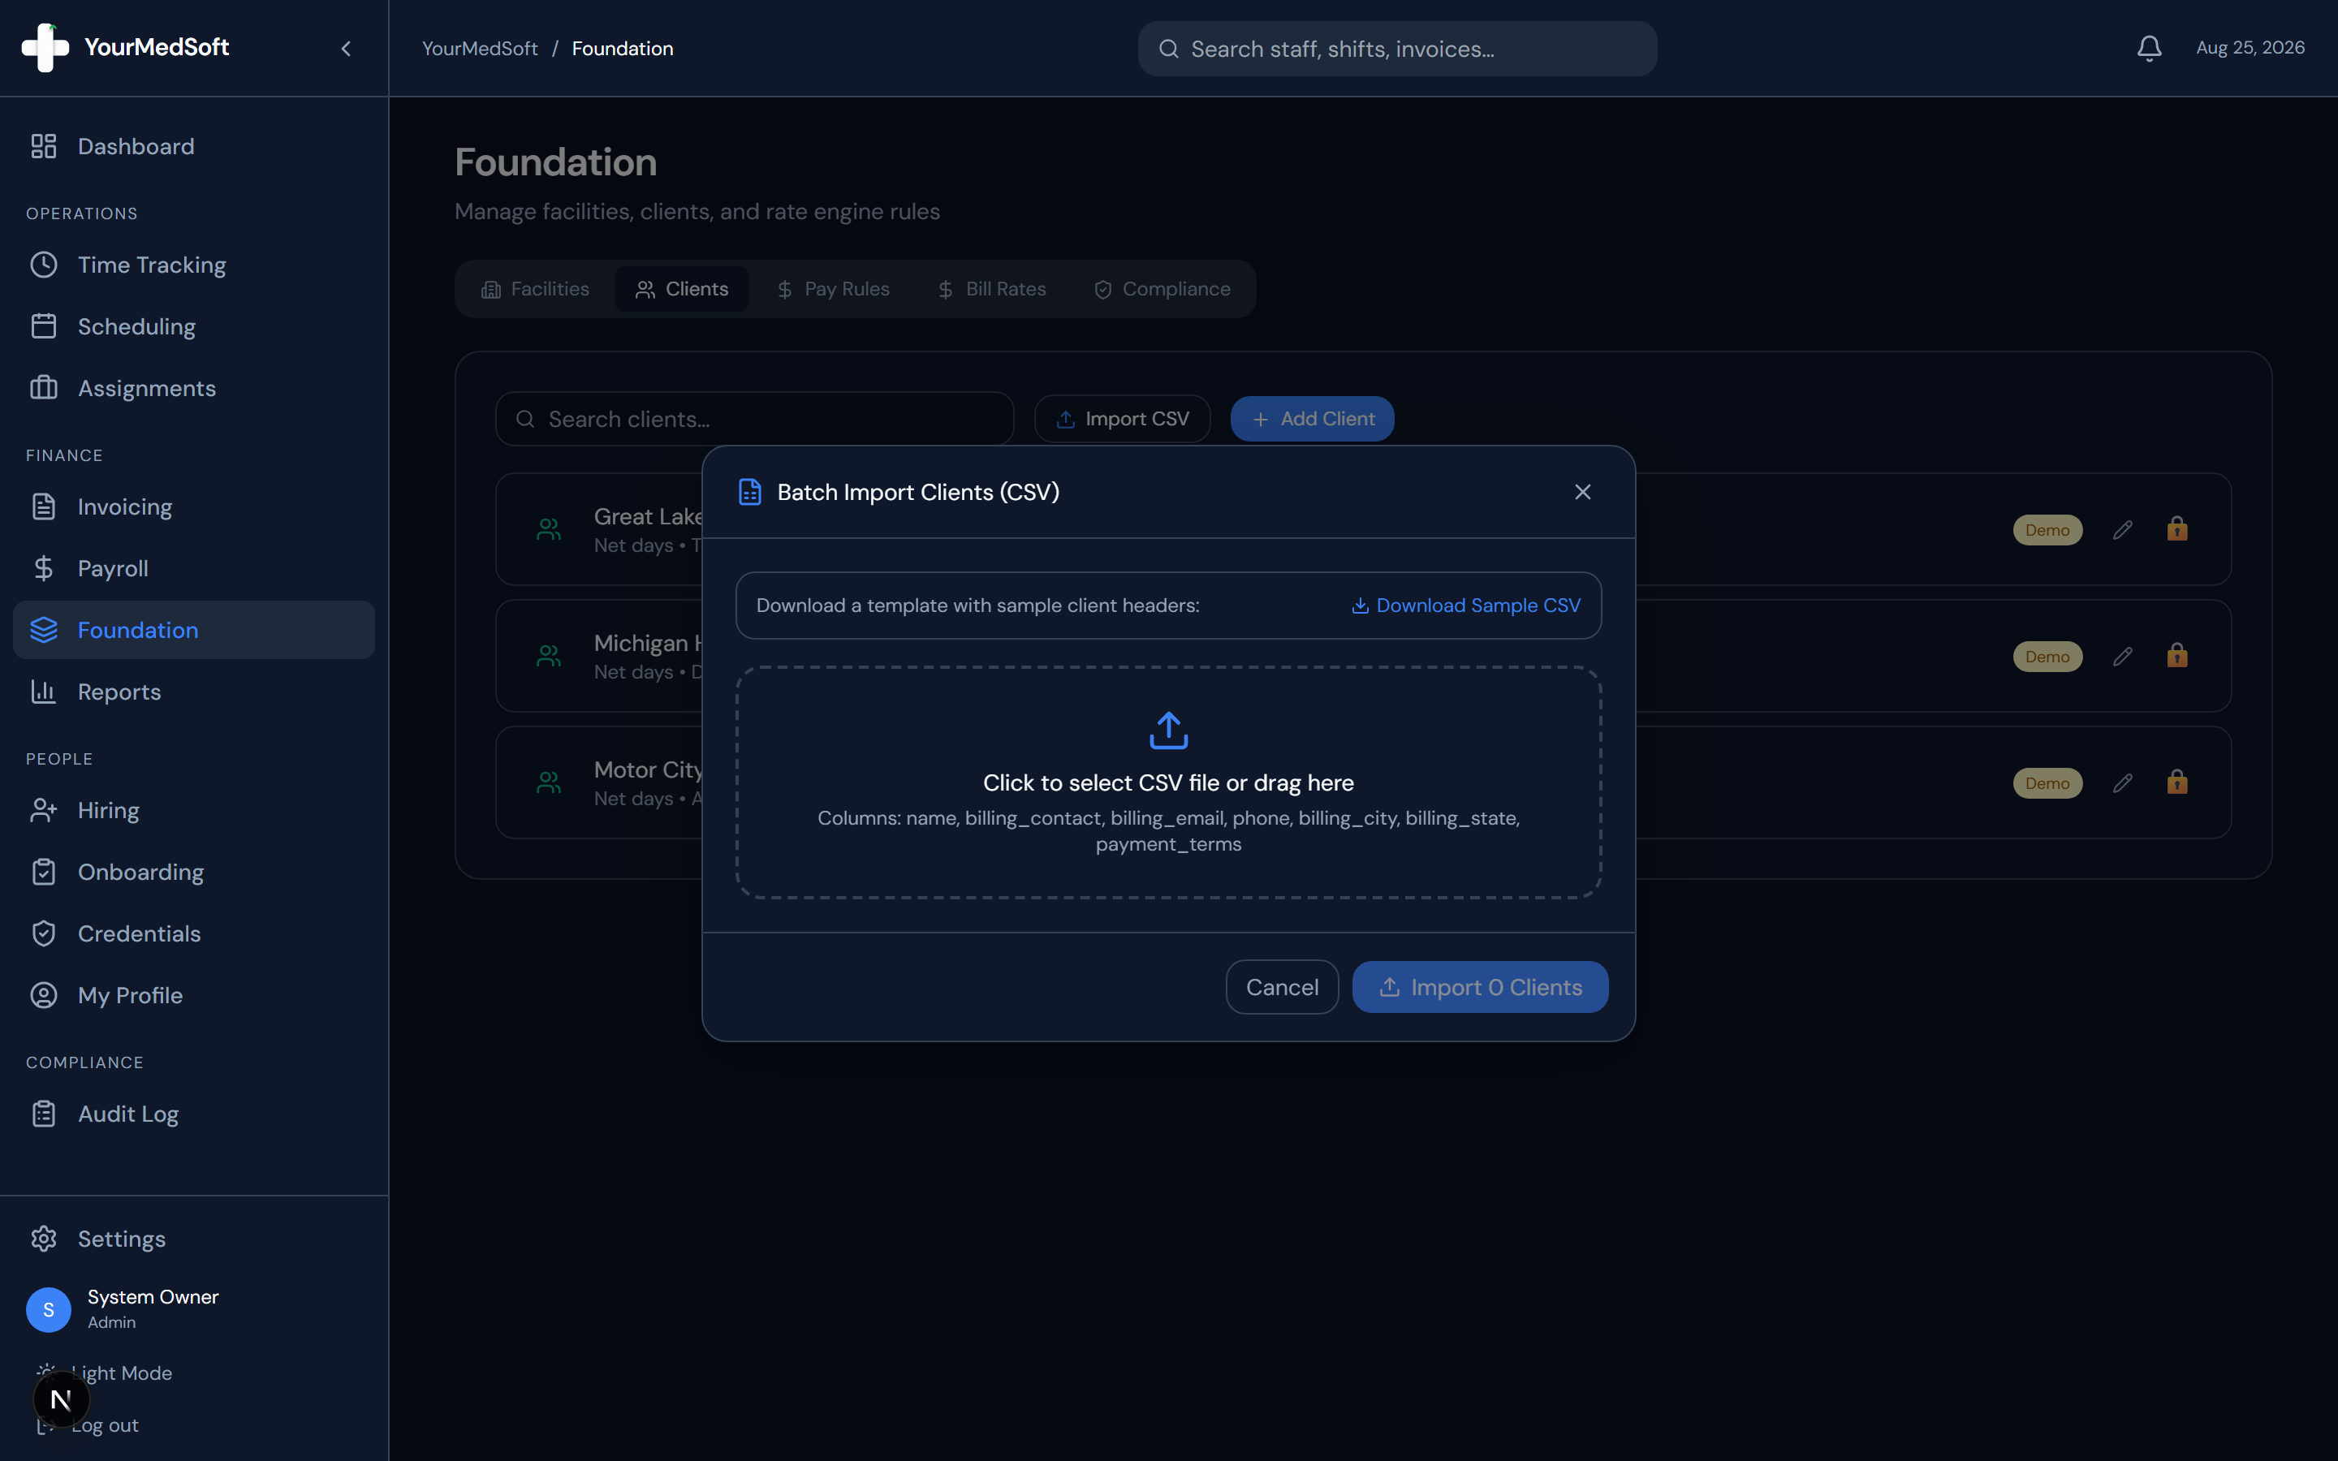Screen dimensions: 2338x1461
Task: Open the Time Tracking clock icon
Action: pos(44,265)
